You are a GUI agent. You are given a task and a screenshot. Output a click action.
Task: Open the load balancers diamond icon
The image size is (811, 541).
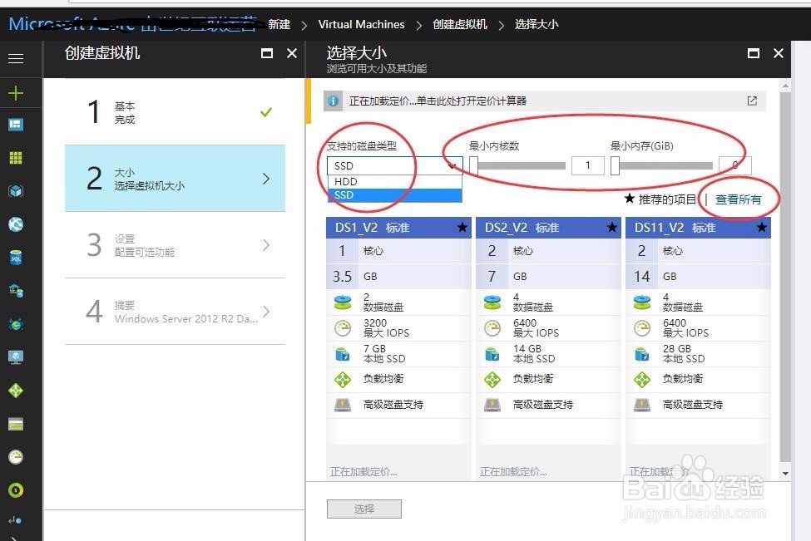point(16,390)
